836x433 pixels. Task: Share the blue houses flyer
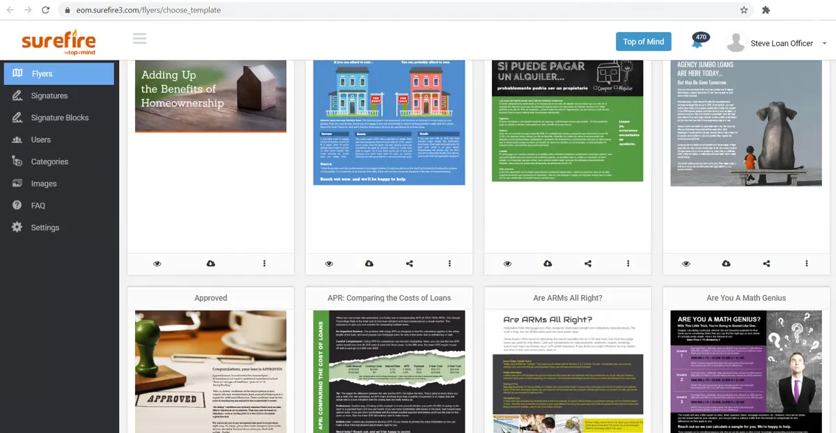[x=410, y=264]
